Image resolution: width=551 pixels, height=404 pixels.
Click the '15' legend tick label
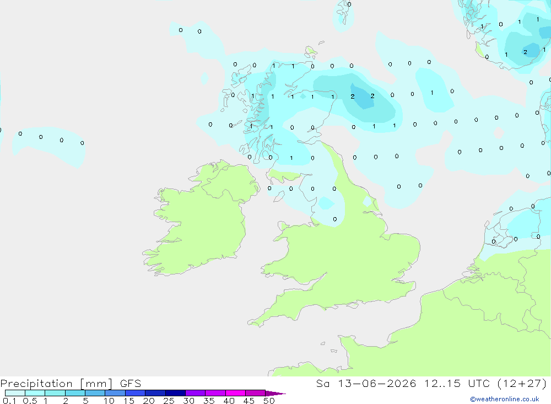tap(129, 401)
